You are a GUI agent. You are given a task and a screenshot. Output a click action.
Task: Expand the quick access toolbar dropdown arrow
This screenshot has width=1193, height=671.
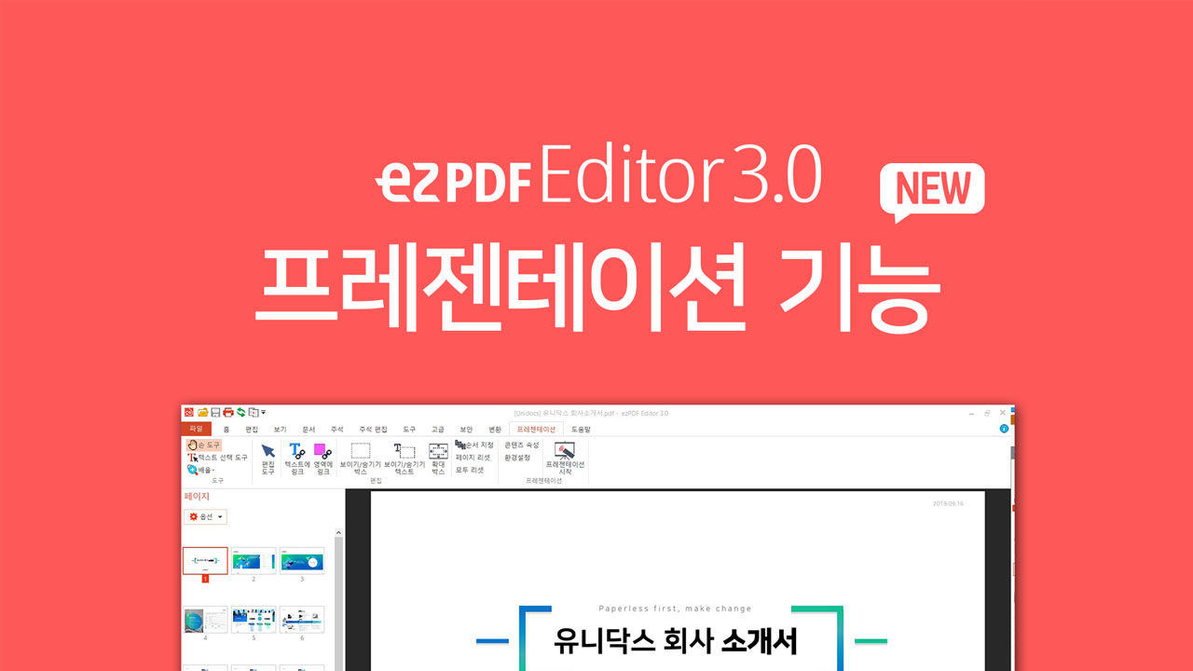[x=264, y=412]
